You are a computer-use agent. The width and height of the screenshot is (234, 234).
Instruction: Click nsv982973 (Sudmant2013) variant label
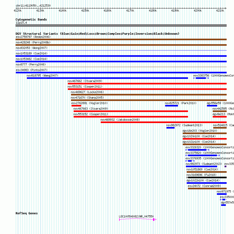pyautogui.click(x=204, y=164)
